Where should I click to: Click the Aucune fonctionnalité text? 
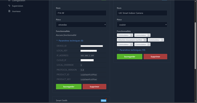[66, 35]
